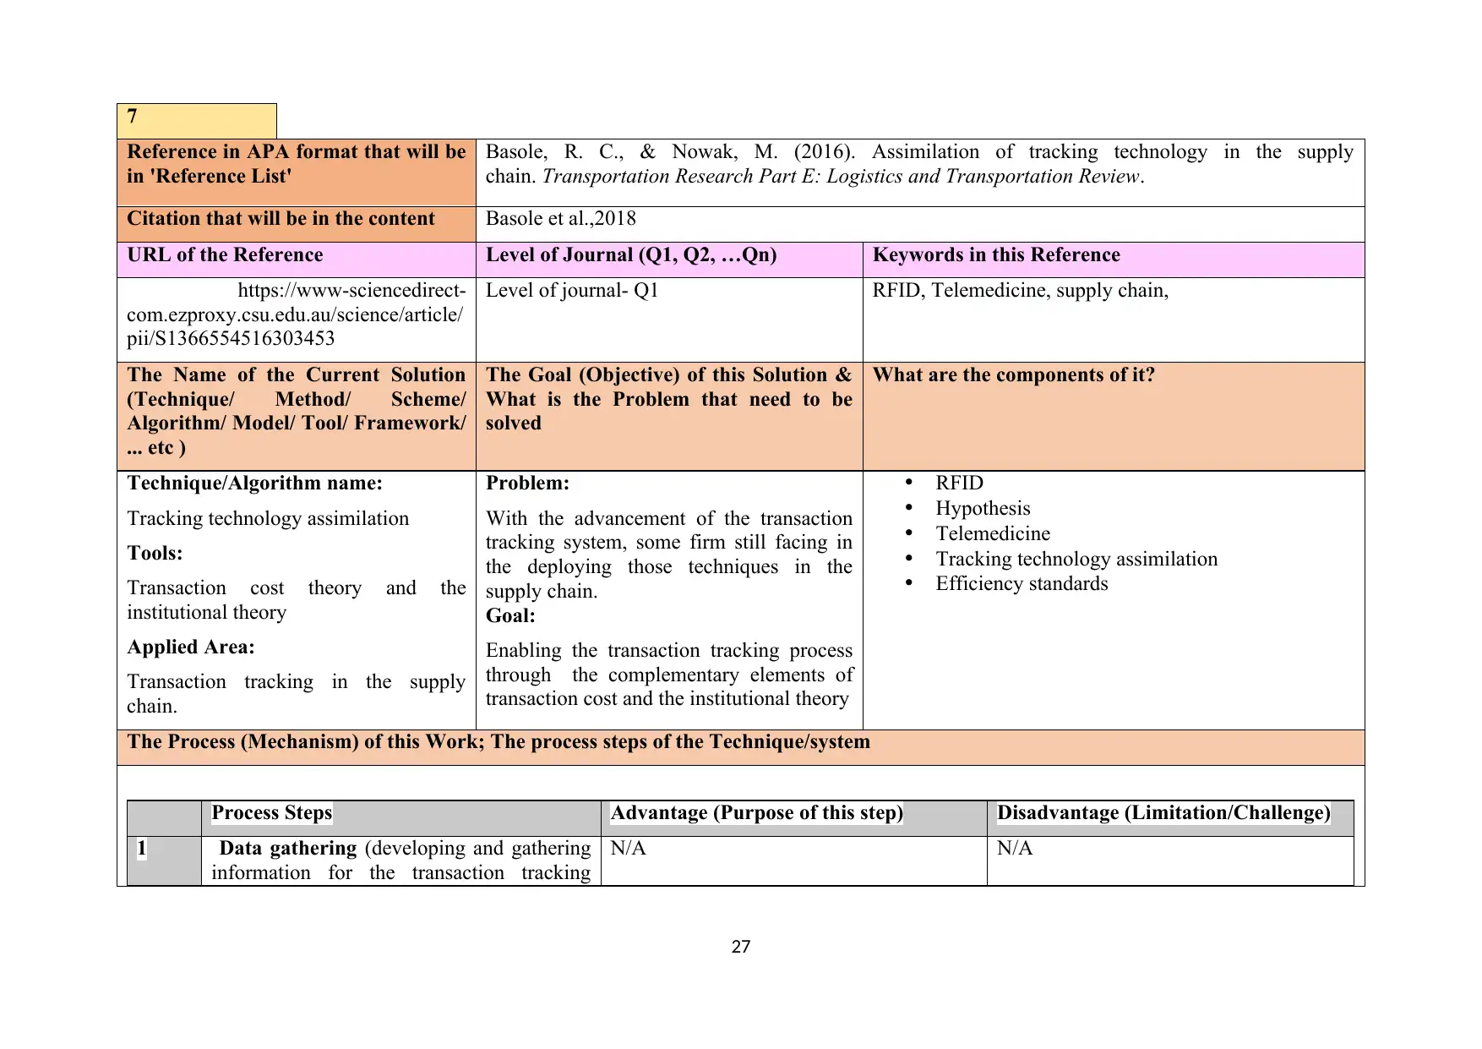Select the 'Efficiency standards' bullet item
1482x1049 pixels.
(x=1022, y=584)
